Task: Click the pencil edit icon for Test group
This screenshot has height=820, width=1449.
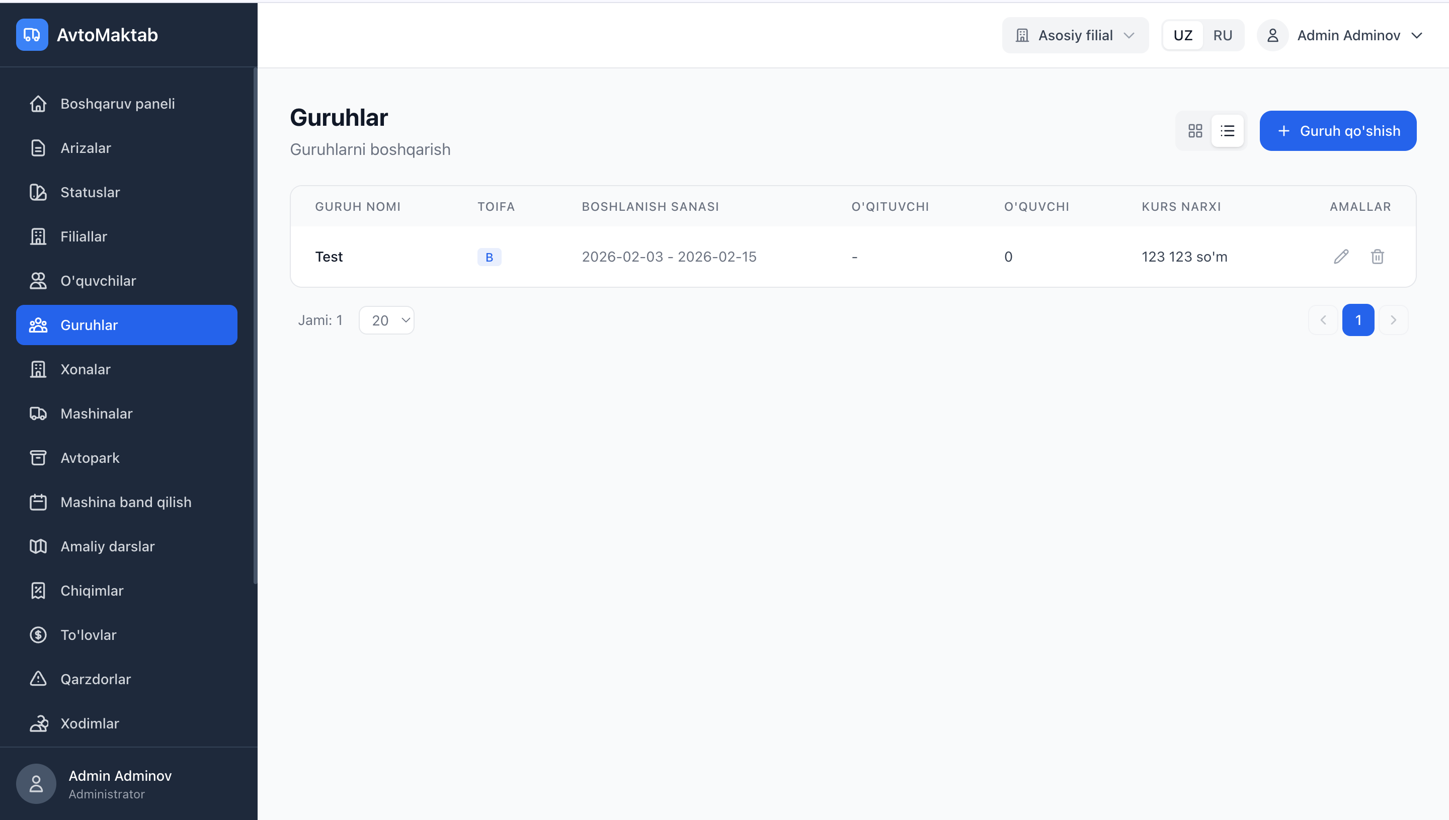Action: coord(1341,257)
